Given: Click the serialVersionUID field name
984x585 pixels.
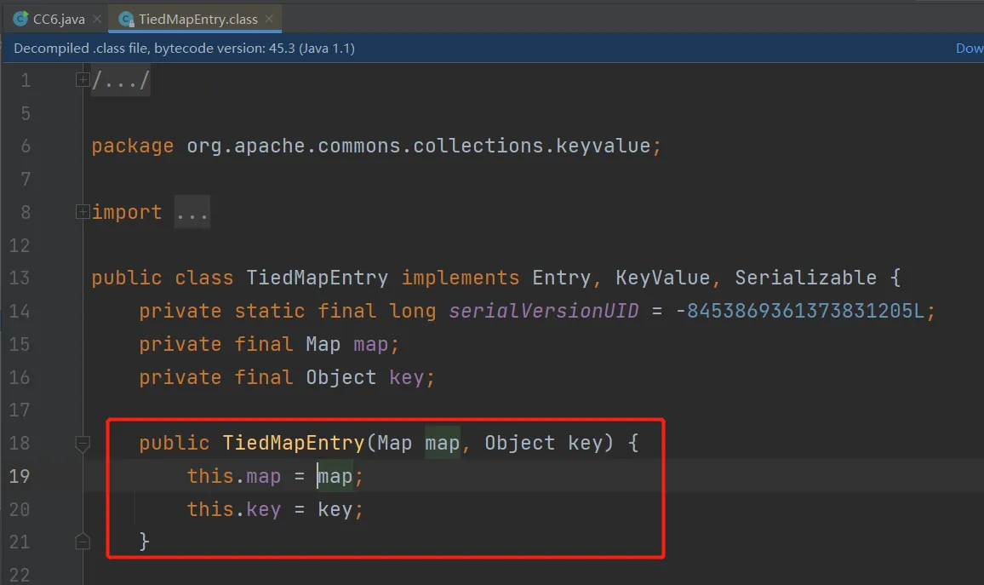Looking at the screenshot, I should click(x=543, y=311).
